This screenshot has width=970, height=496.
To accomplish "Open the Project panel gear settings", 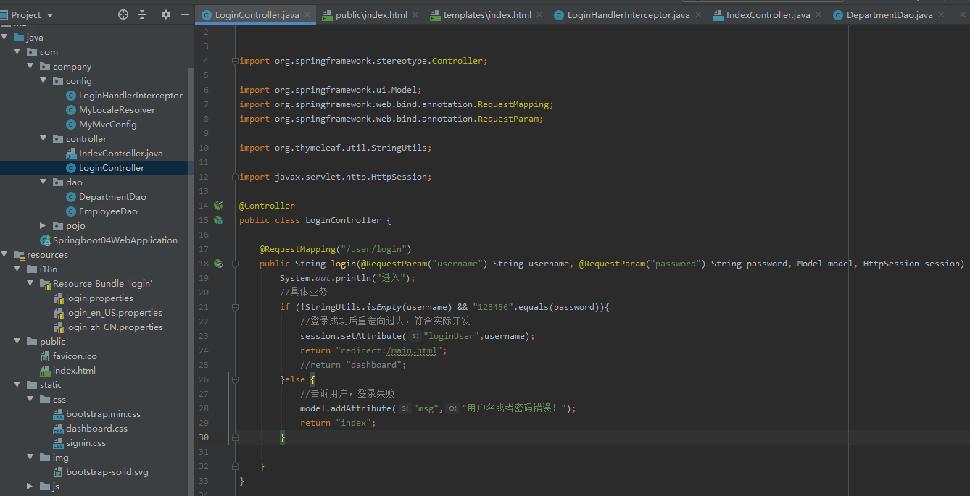I will tap(166, 14).
